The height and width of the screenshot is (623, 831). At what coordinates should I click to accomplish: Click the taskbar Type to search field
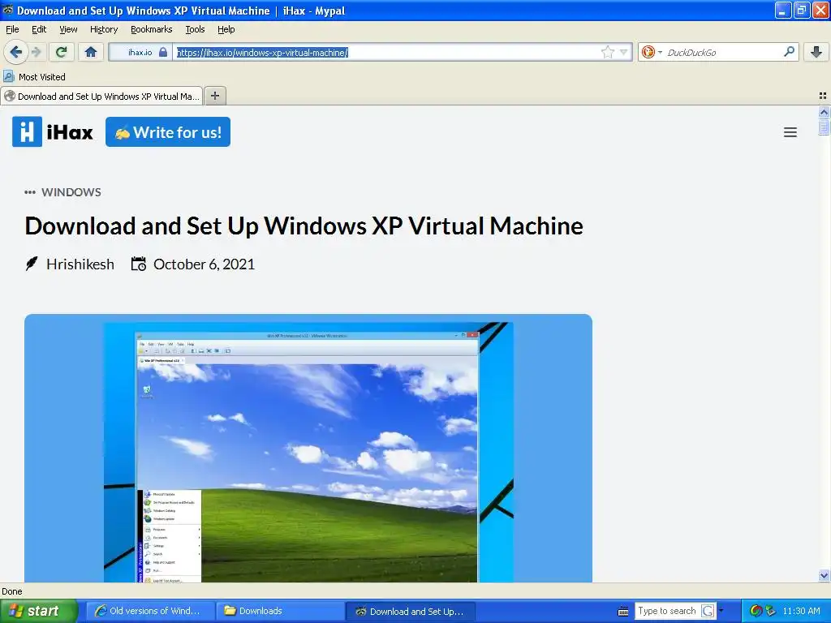point(667,611)
